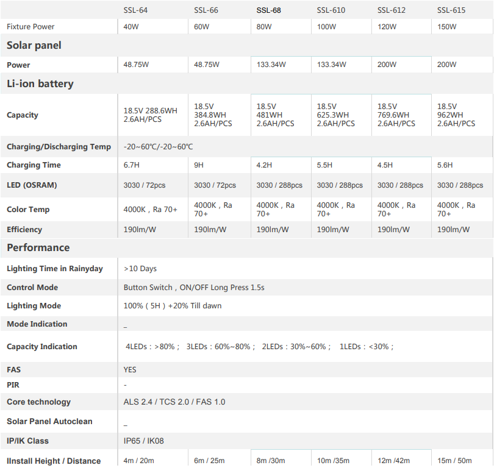The image size is (494, 468).
Task: Select the 6.7H charging time value
Action: pos(132,165)
